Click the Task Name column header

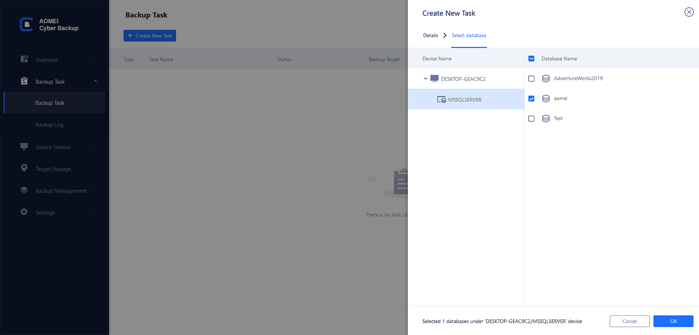[161, 59]
